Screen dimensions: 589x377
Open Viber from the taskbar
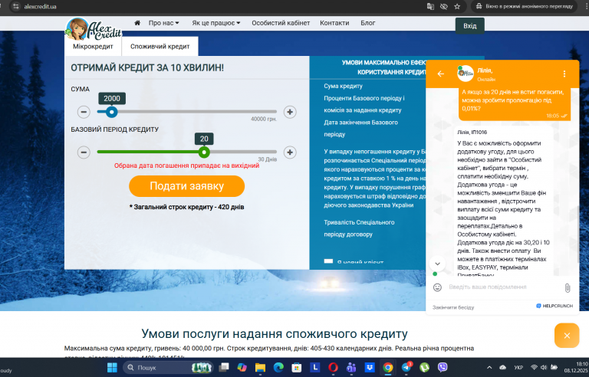443,368
